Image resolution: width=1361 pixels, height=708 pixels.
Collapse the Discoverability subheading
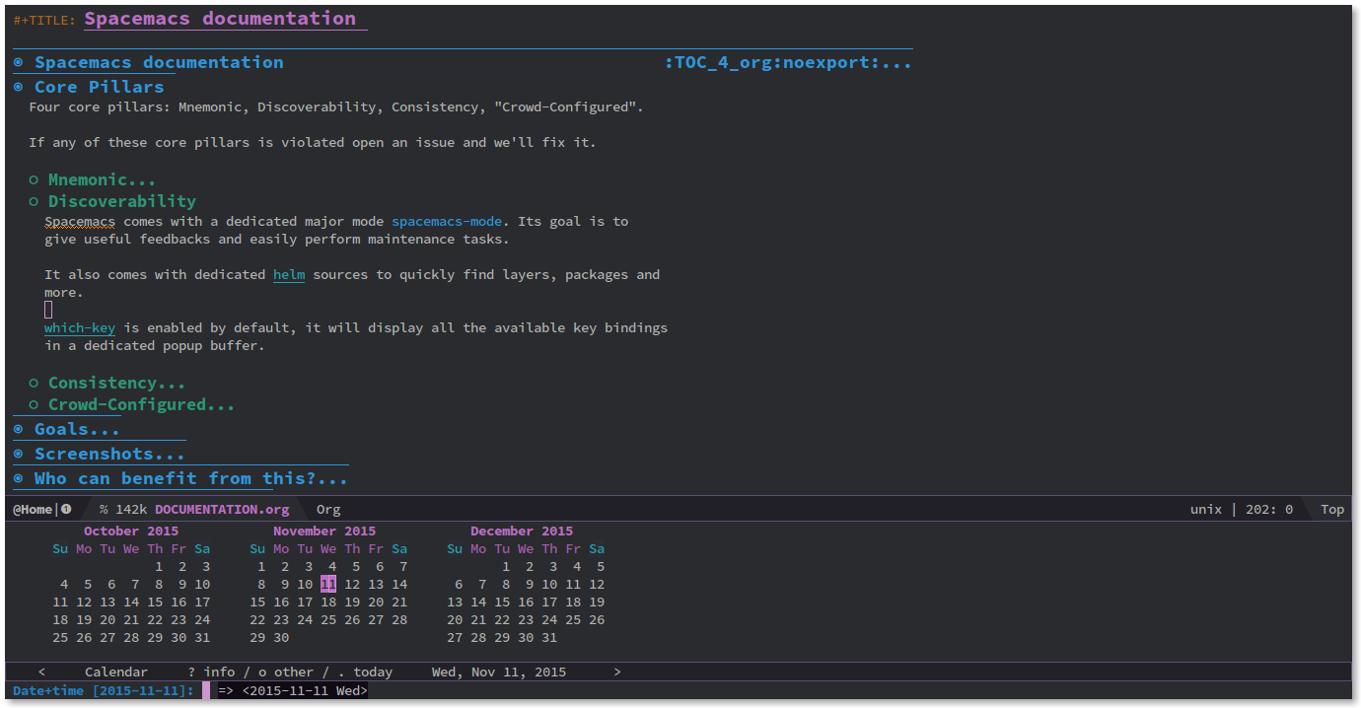coord(122,201)
